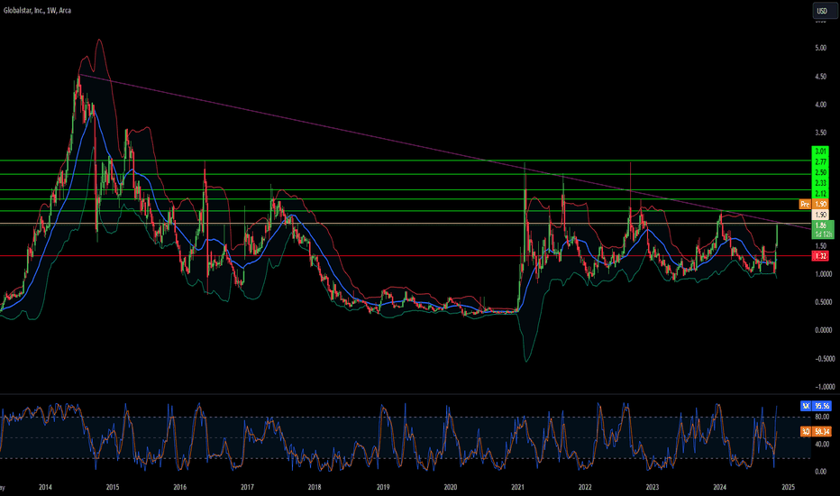Select the cream-colored horizontal price line
The width and height of the screenshot is (840, 496).
click(x=406, y=223)
